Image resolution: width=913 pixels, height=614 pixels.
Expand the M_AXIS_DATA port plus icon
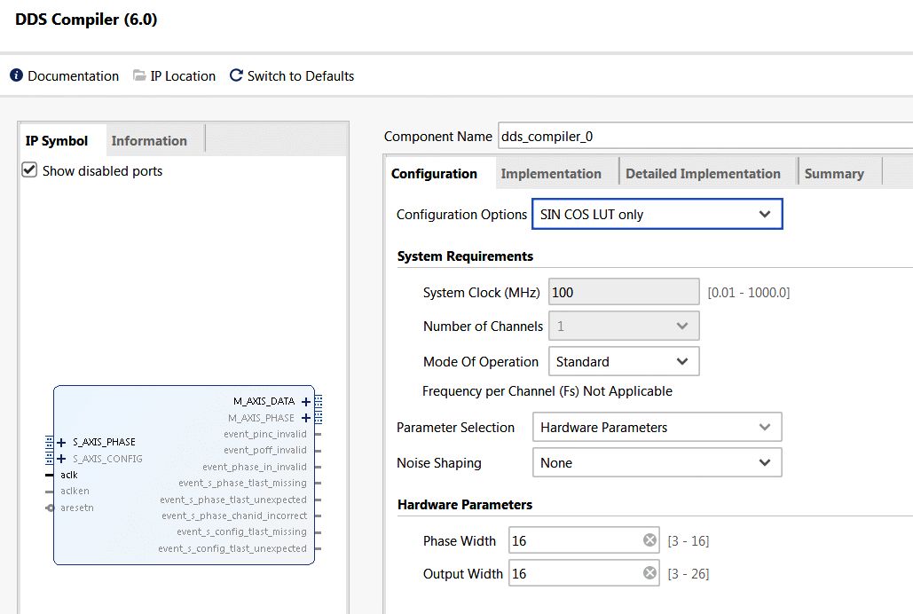pos(306,401)
